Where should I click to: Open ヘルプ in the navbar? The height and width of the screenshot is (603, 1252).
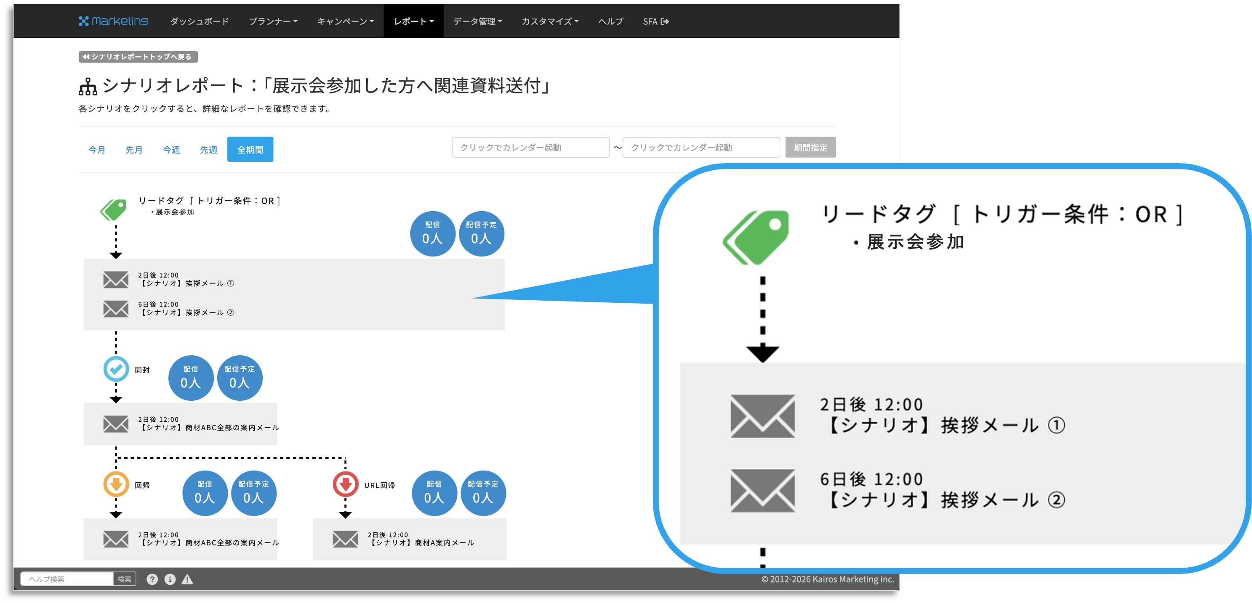610,21
